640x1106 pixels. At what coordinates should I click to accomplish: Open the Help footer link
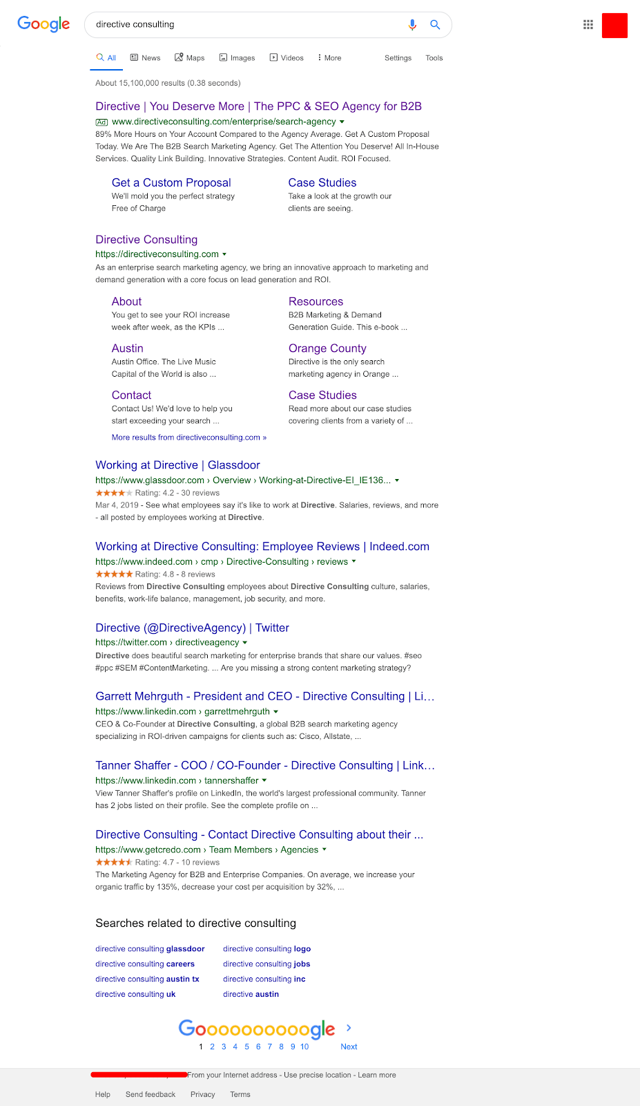[103, 1095]
